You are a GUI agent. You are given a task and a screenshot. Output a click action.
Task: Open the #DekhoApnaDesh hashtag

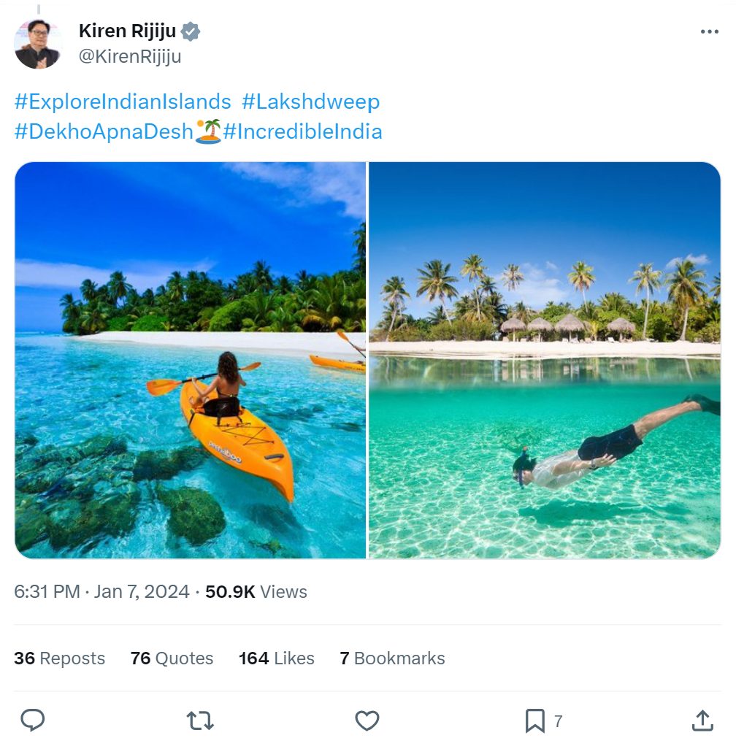(x=104, y=131)
